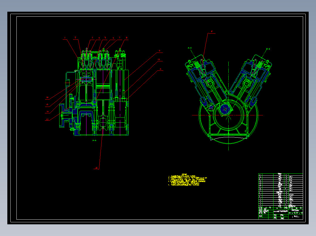The image size is (316, 236).
Task: Click part callout number 3
Action: (92, 38)
